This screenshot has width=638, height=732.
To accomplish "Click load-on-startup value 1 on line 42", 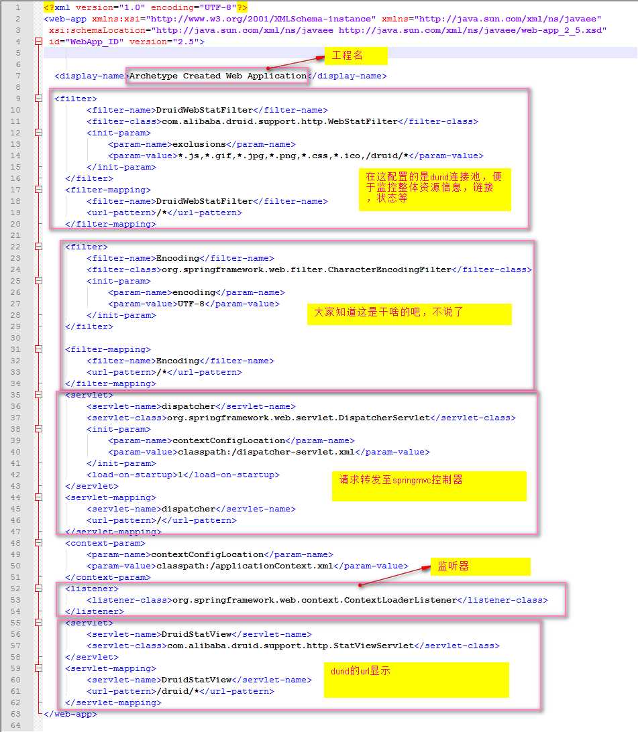I will click(x=180, y=475).
